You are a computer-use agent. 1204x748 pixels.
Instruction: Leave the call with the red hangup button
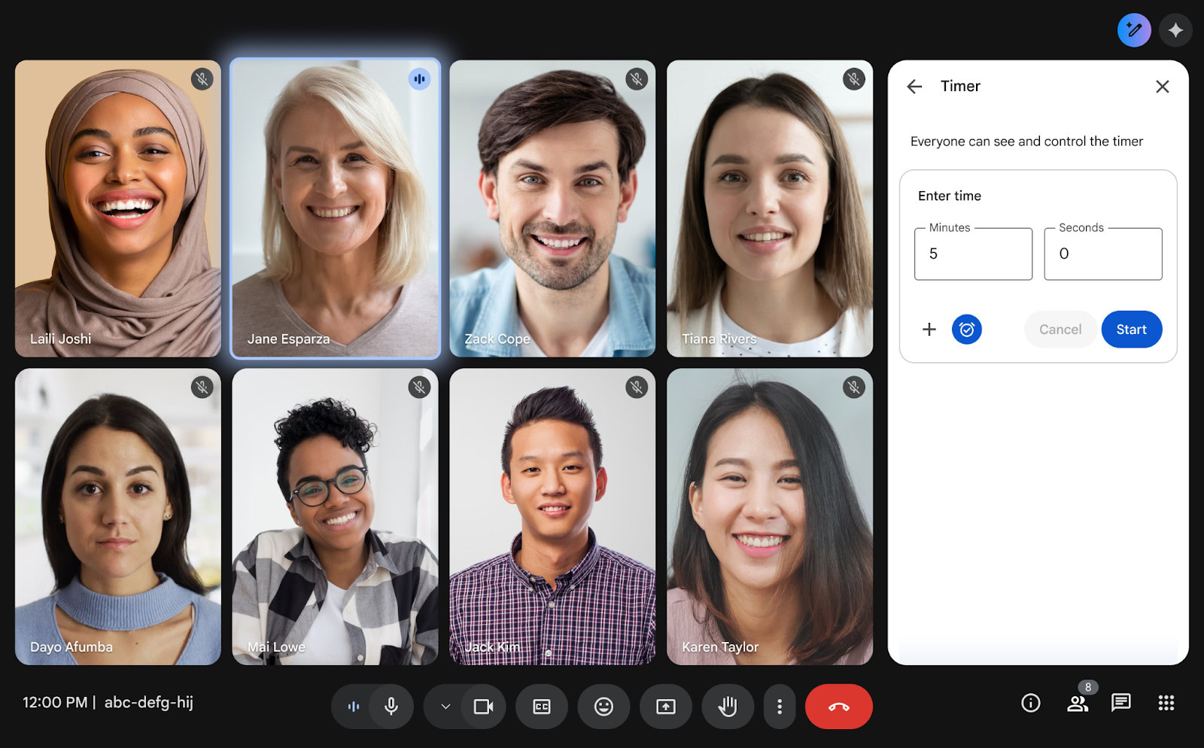(x=839, y=707)
